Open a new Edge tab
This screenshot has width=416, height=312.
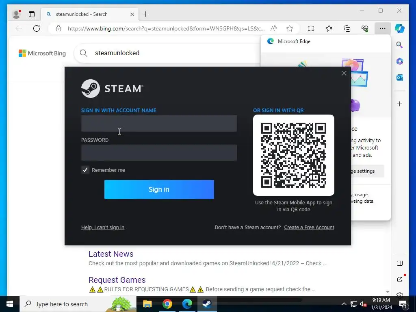146,14
